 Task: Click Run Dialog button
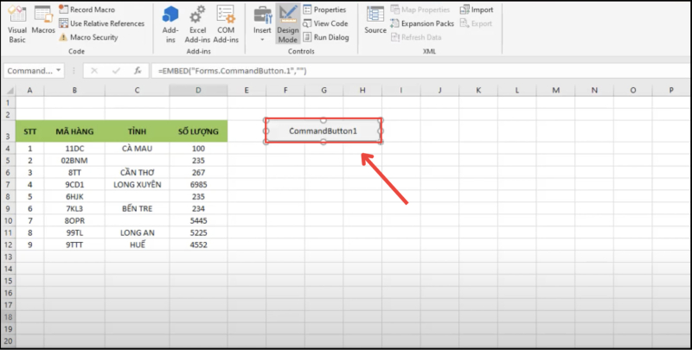coord(326,37)
